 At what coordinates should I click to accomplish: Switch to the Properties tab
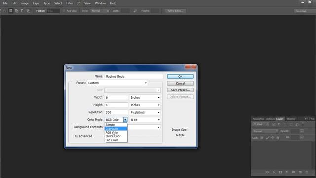point(258,119)
